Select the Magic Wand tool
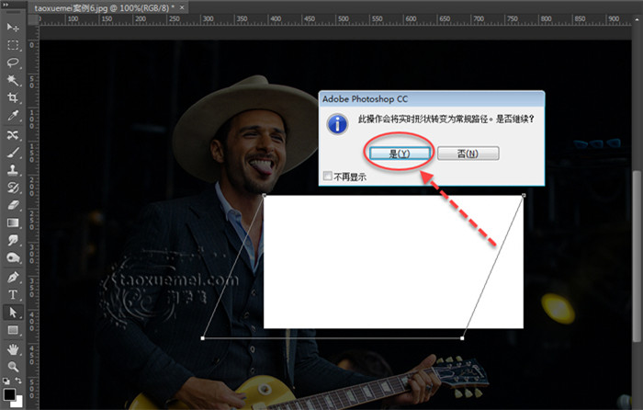The height and width of the screenshot is (410, 643). [x=13, y=81]
